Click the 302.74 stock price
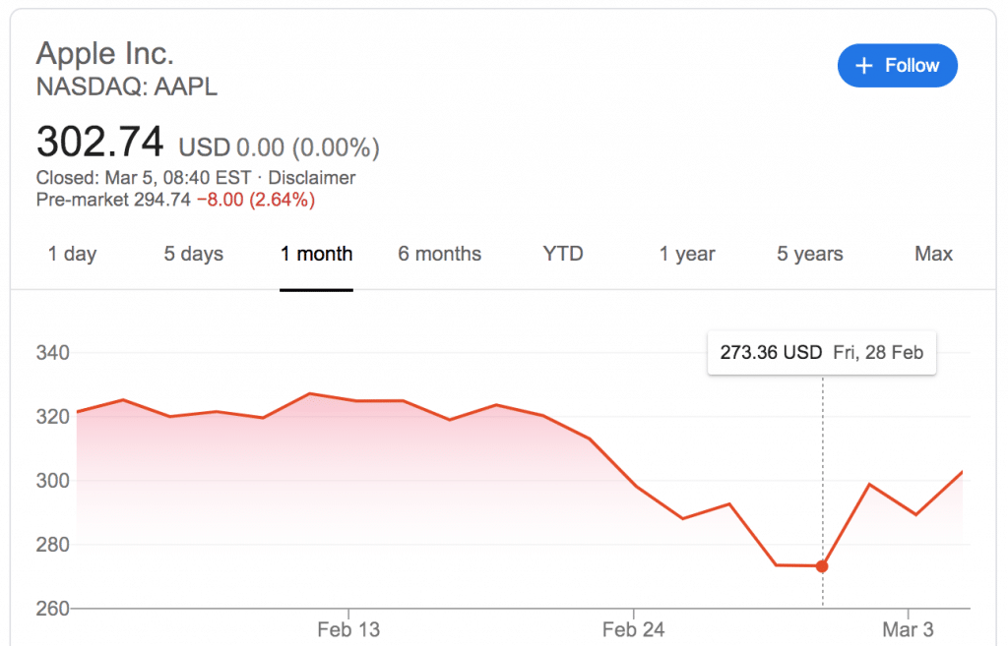The width and height of the screenshot is (1008, 646). pos(99,143)
